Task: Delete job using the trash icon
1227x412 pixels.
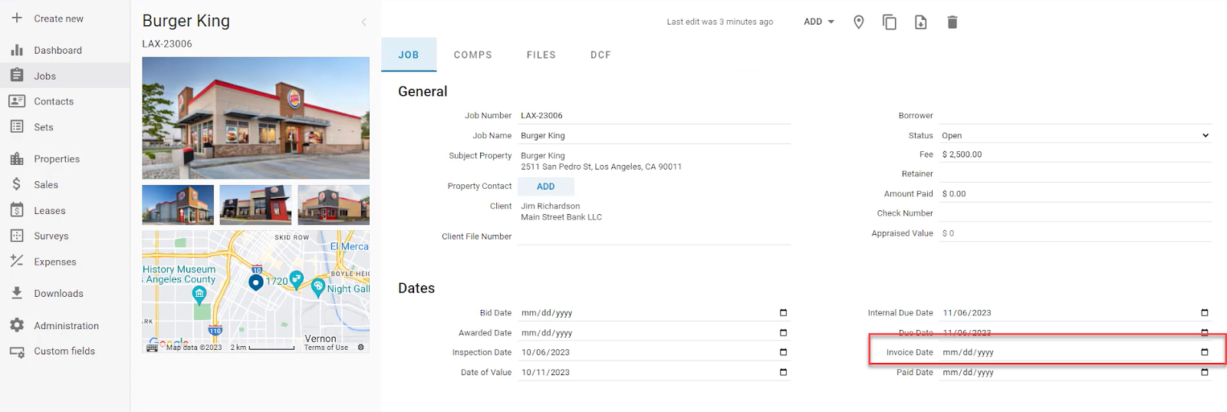Action: (952, 22)
